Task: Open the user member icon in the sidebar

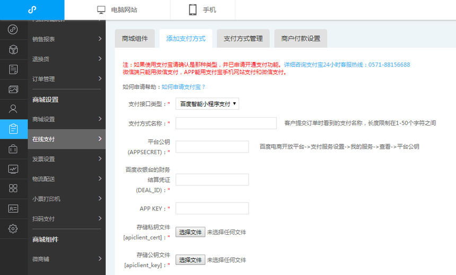Action: 13,109
